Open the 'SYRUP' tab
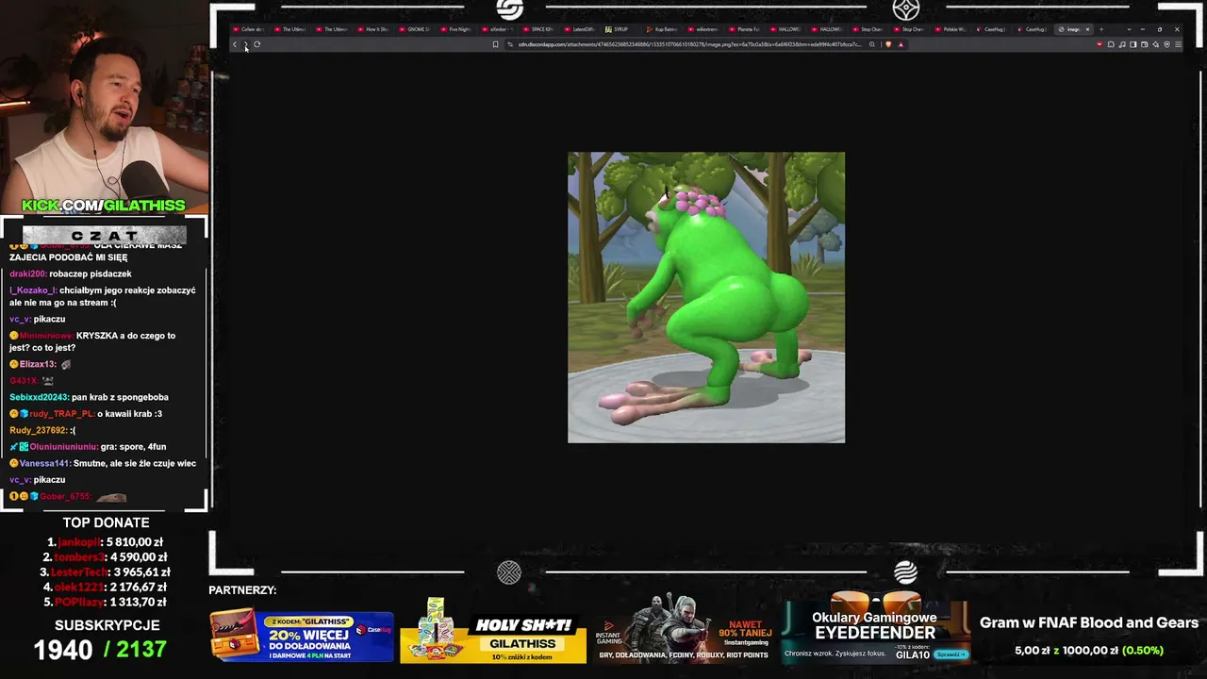 coord(620,29)
